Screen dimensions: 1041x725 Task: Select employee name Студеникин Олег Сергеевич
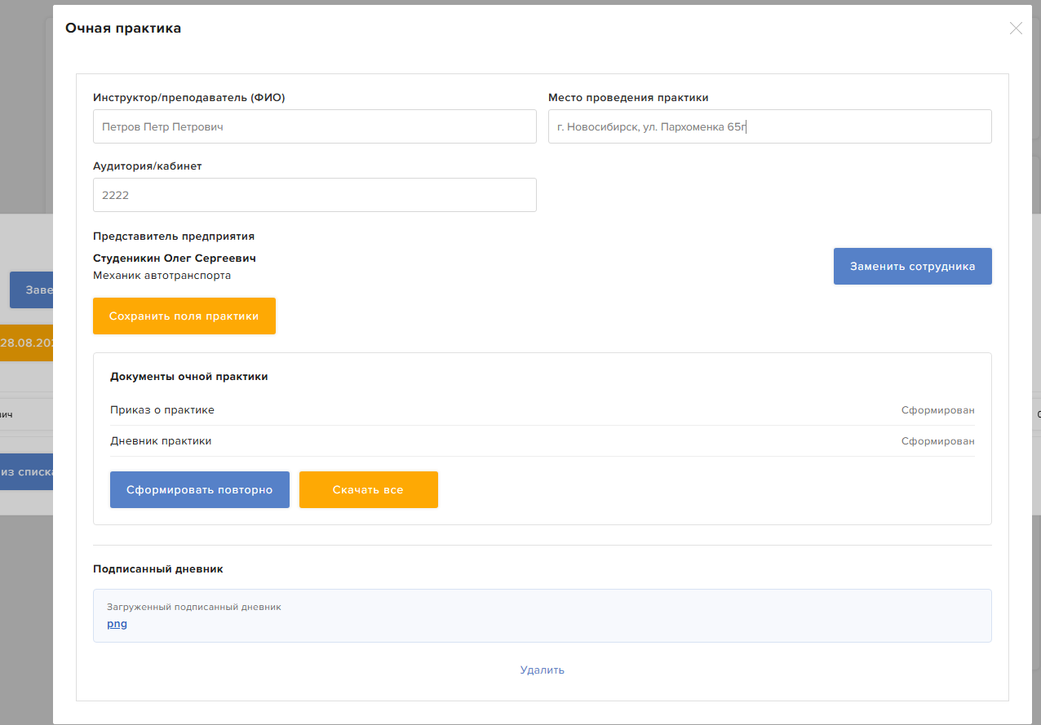(x=175, y=258)
